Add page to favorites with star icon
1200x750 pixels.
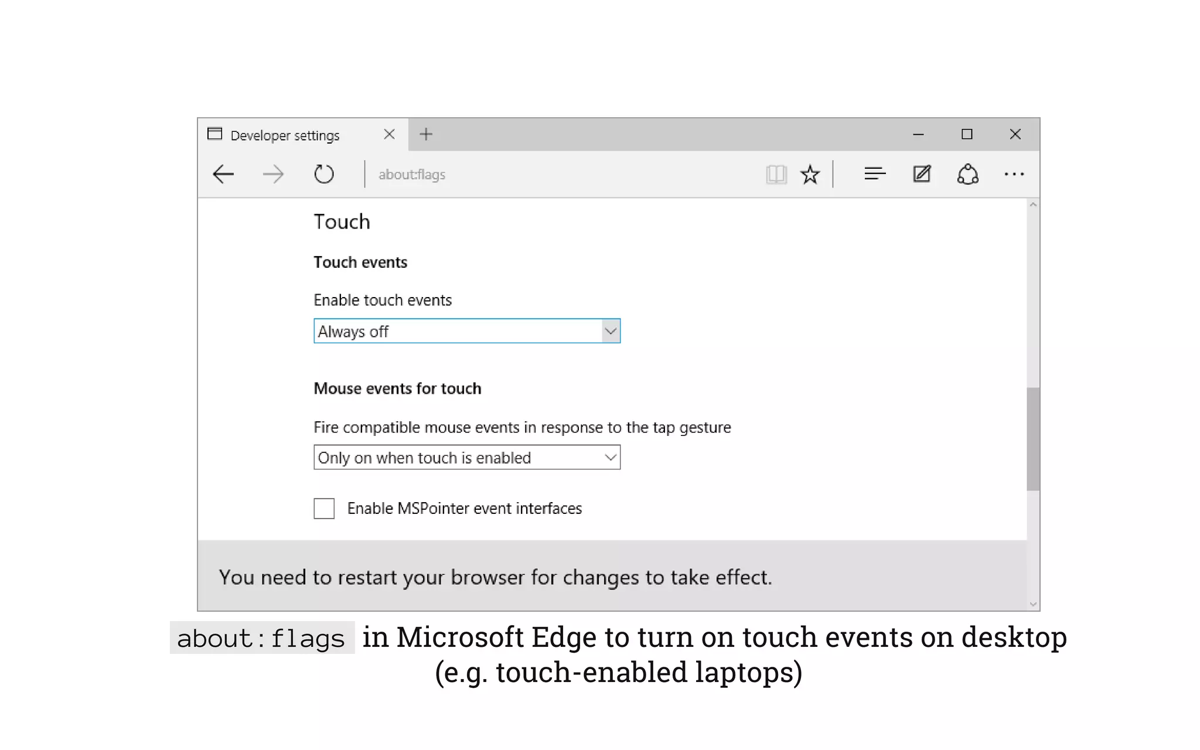point(810,174)
